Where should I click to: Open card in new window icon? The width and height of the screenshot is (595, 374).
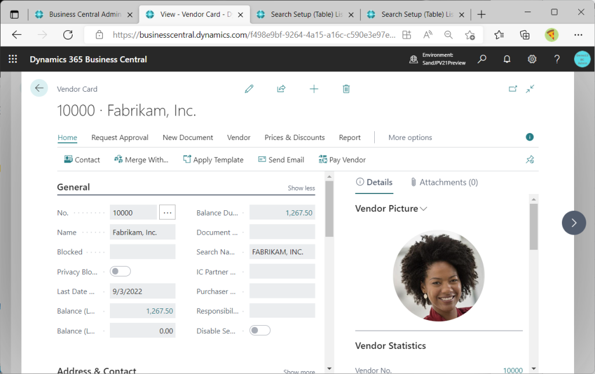(x=512, y=89)
